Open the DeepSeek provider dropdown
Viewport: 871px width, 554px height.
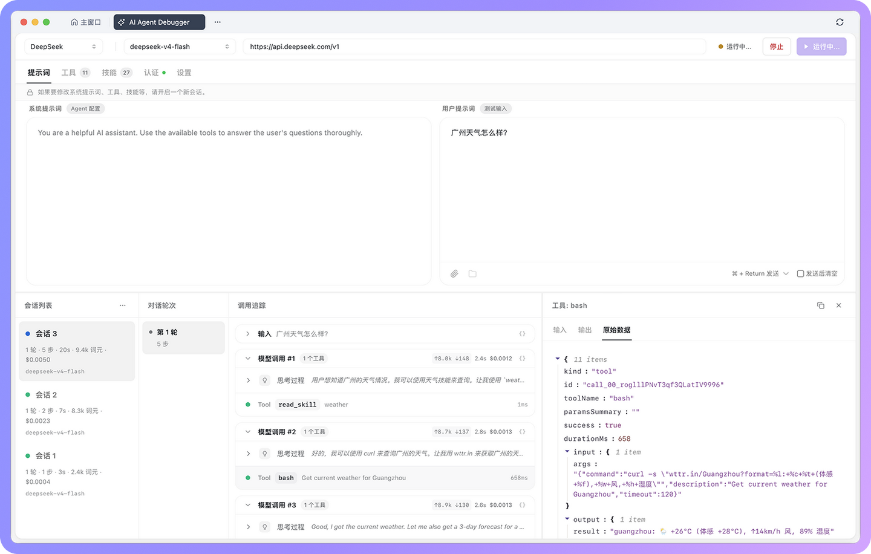pos(64,47)
